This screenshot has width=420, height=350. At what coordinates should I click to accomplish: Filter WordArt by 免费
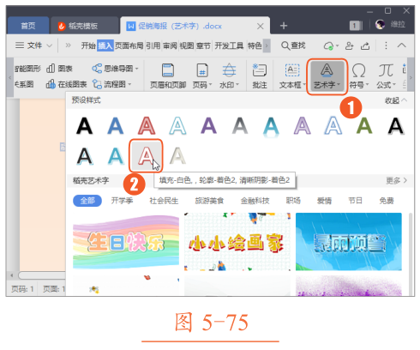click(x=387, y=201)
